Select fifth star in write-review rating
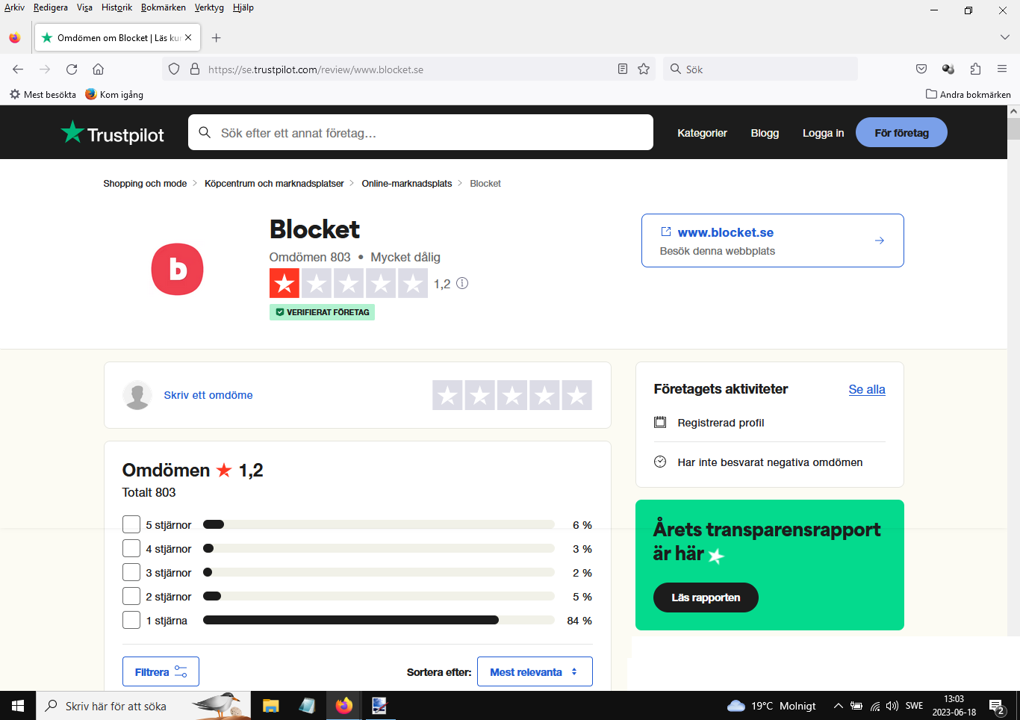Viewport: 1020px width, 720px height. tap(576, 395)
